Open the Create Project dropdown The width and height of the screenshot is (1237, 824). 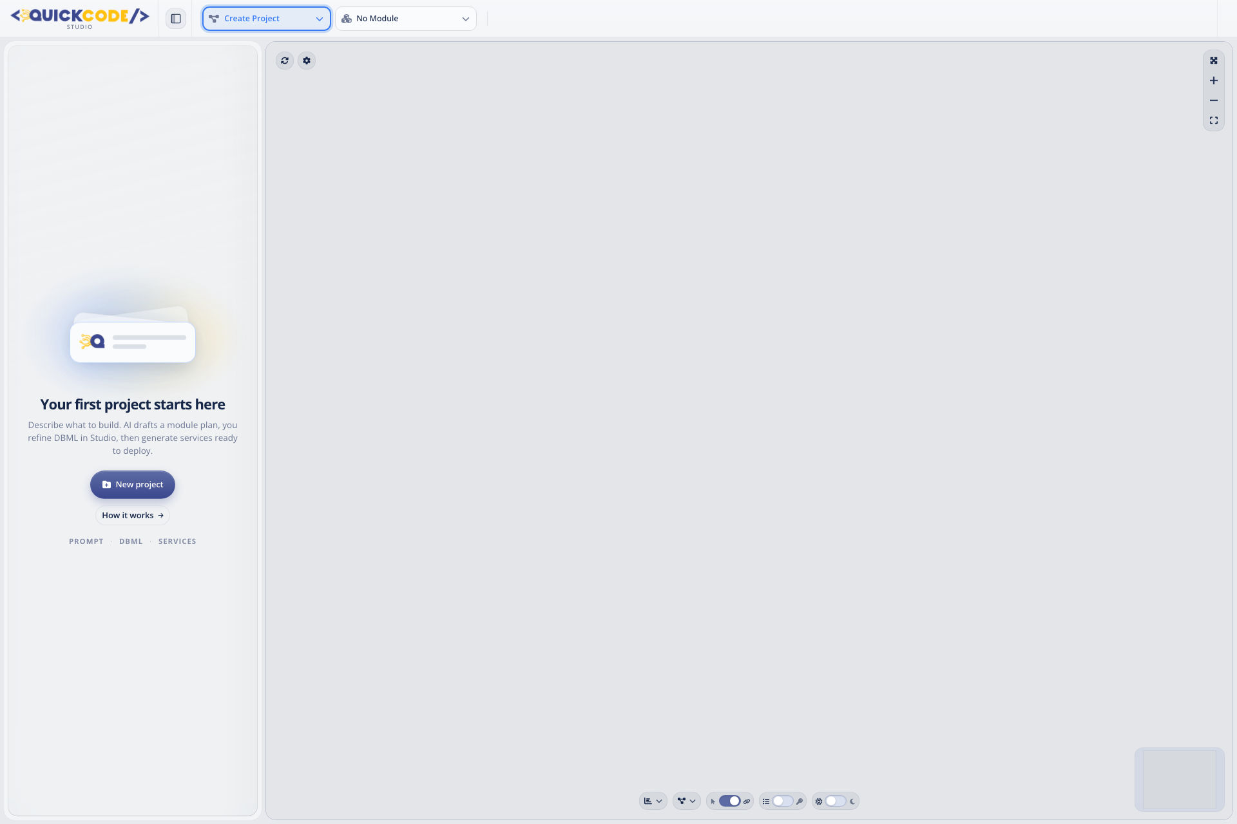click(x=267, y=19)
